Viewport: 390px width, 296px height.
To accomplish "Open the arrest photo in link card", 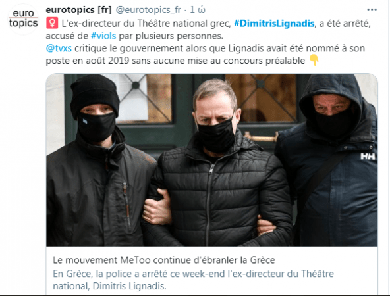I will (x=212, y=160).
